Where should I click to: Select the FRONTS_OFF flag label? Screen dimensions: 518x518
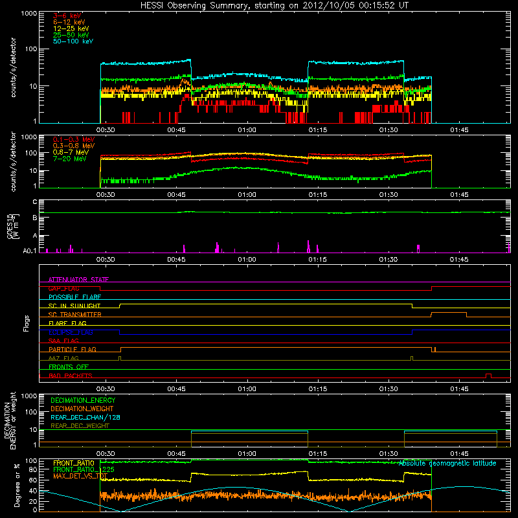point(69,367)
